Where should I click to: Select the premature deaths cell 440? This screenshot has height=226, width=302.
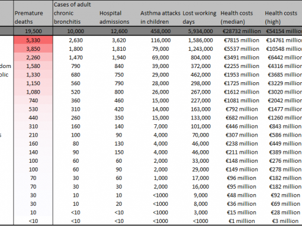tap(33, 118)
